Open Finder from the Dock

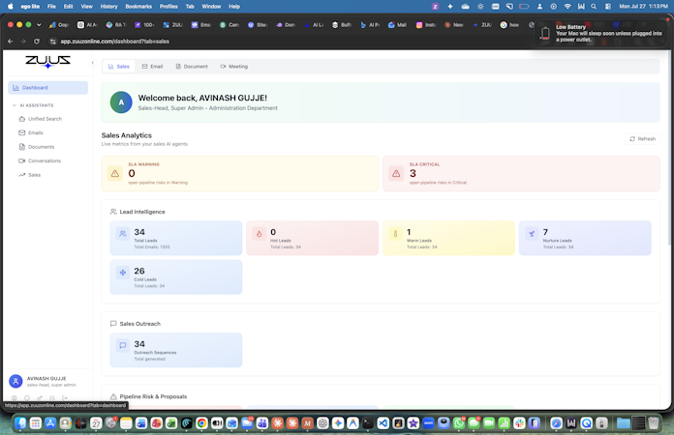[20, 423]
